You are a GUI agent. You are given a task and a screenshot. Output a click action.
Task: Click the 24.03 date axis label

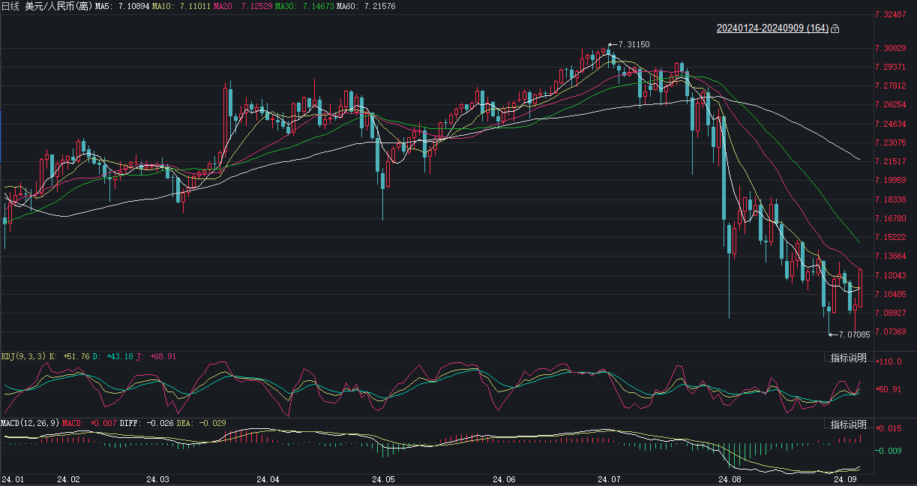[x=158, y=478]
